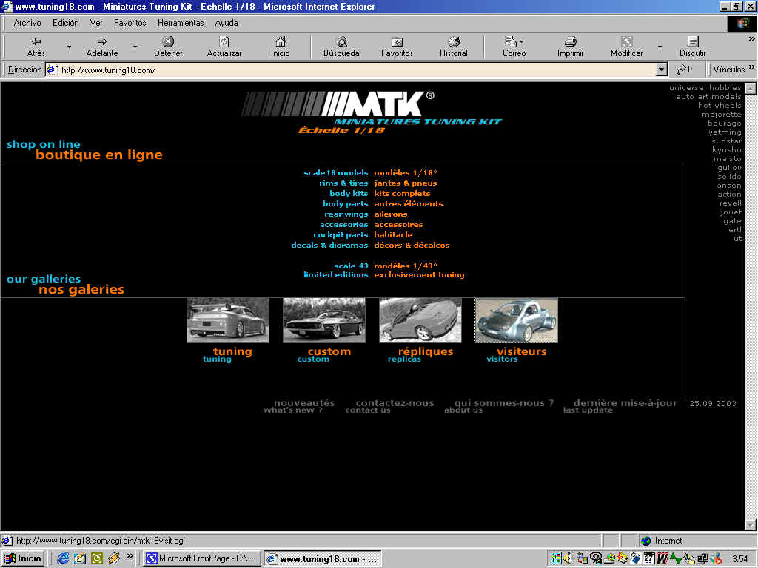Select www.tuning18.com taskbar button
758x568 pixels.
tap(323, 559)
